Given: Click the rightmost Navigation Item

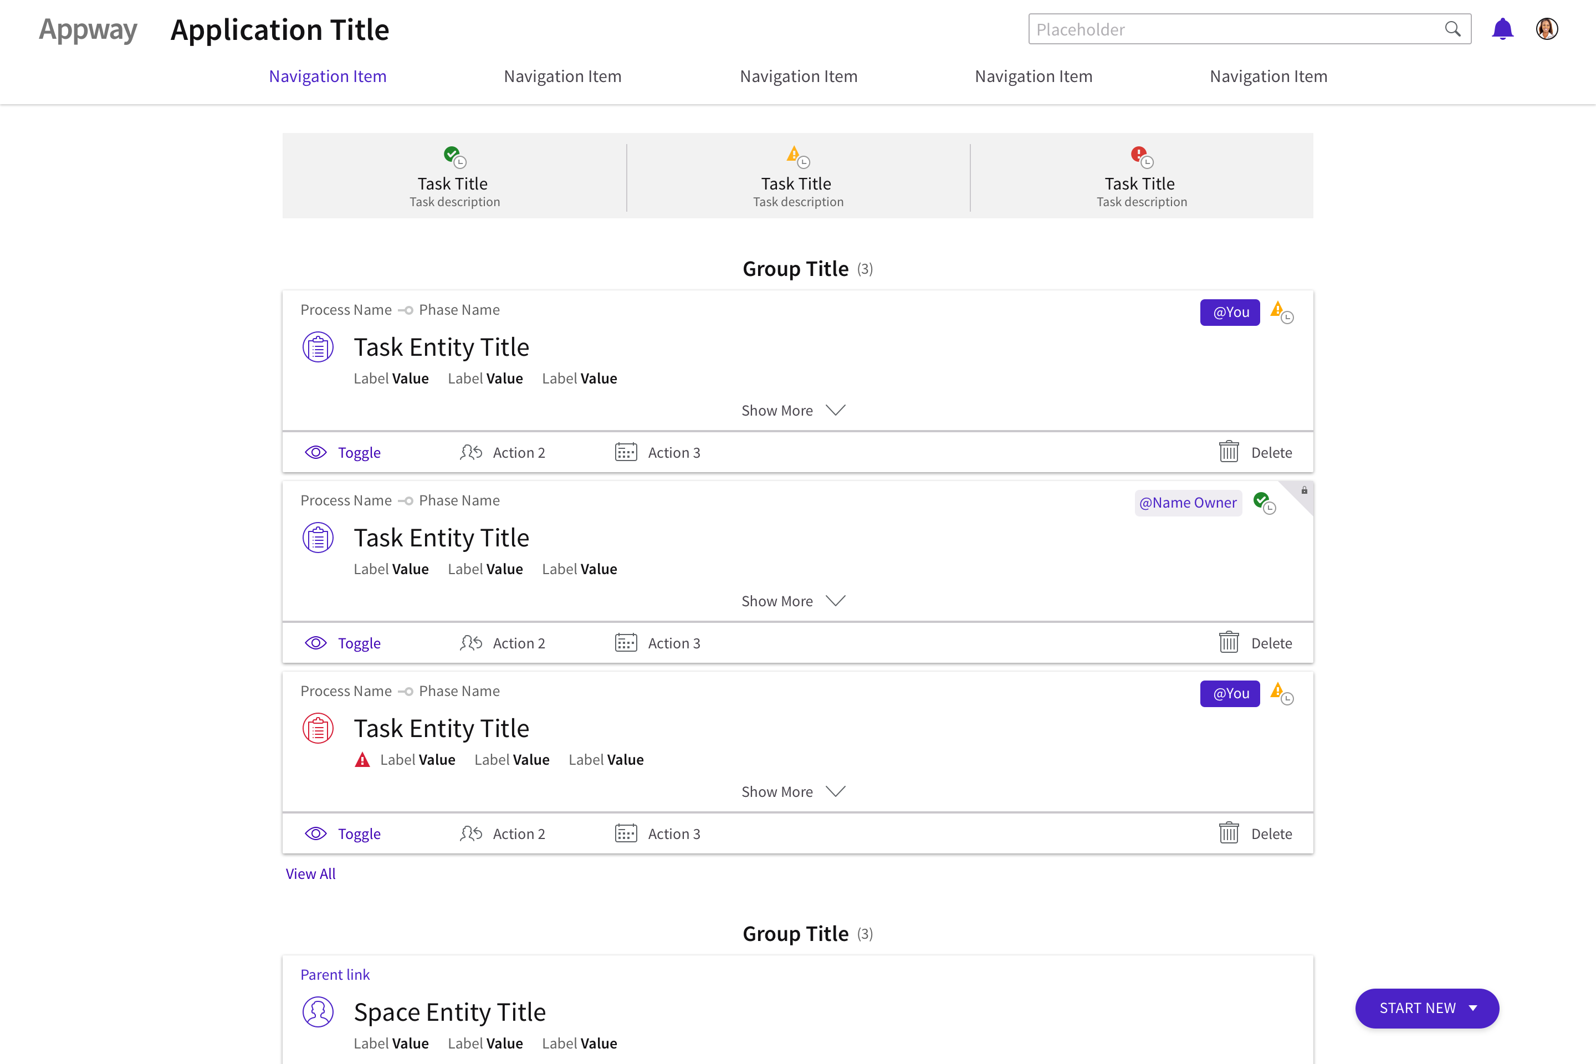Looking at the screenshot, I should point(1268,76).
